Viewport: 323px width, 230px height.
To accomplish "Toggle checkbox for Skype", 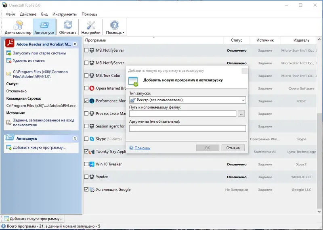I will point(86,139).
